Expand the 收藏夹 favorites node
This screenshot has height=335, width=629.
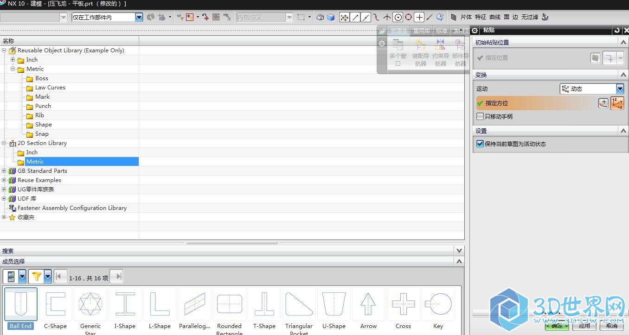coord(4,217)
